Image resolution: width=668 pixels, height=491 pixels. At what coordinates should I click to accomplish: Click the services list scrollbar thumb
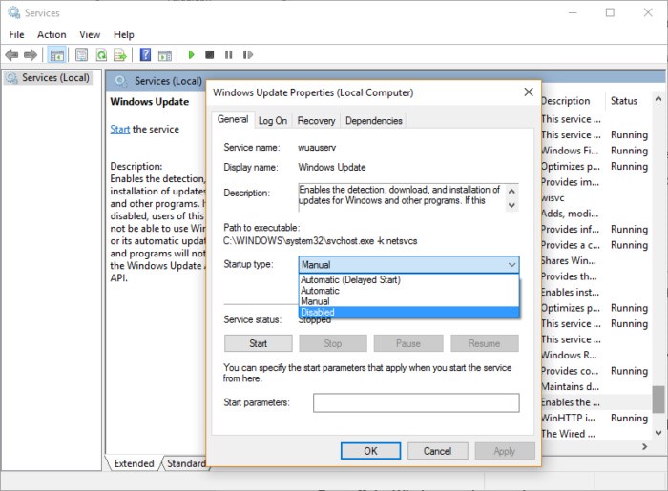tap(658, 399)
